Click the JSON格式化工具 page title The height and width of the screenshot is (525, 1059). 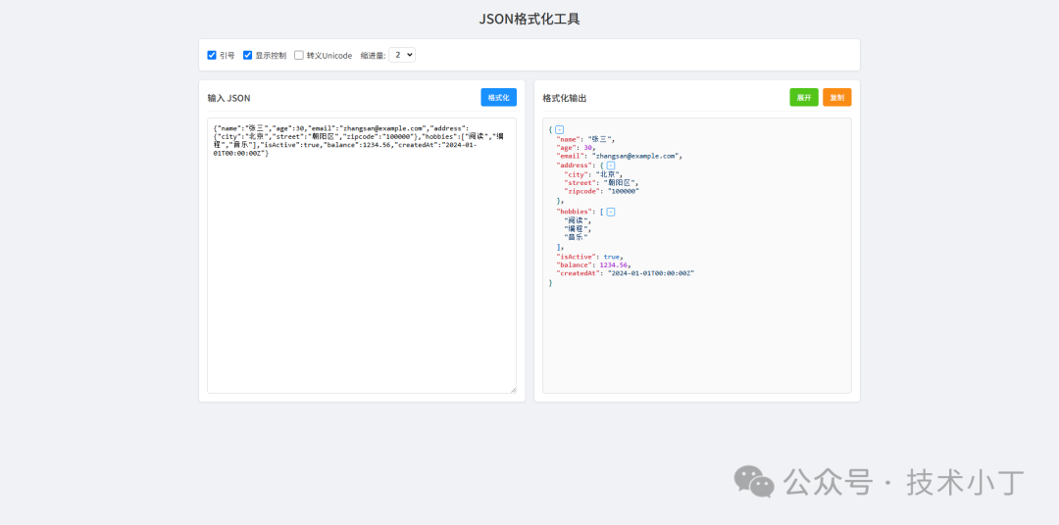point(529,19)
